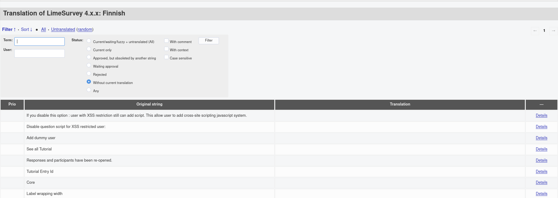
Task: Enable the With comment checkbox
Action: [x=166, y=41]
